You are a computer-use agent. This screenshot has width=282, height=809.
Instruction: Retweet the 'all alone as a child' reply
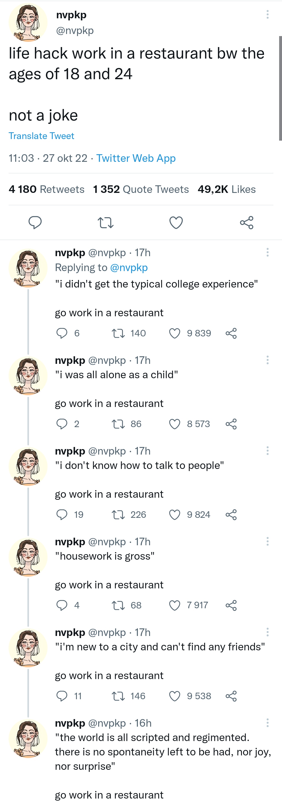click(x=118, y=424)
